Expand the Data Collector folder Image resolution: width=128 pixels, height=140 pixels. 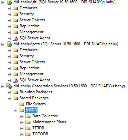click(x=22, y=117)
